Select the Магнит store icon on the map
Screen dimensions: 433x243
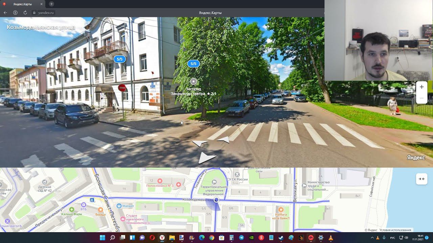119,206
